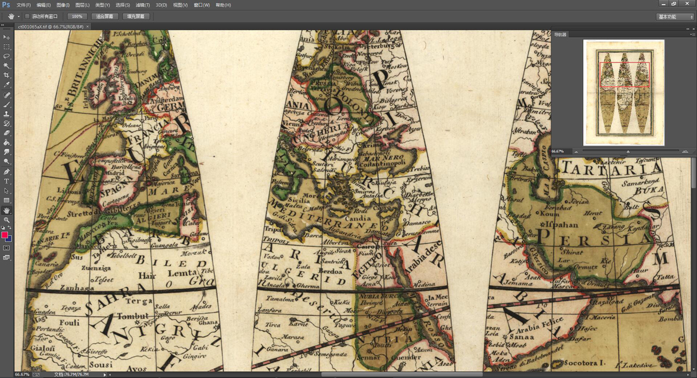Zoom in using the large mountains icon in Navigator
The image size is (697, 378).
(x=685, y=152)
